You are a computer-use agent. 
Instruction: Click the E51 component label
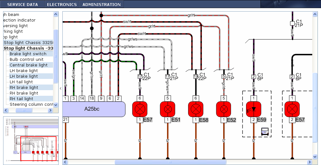coord(176,120)
